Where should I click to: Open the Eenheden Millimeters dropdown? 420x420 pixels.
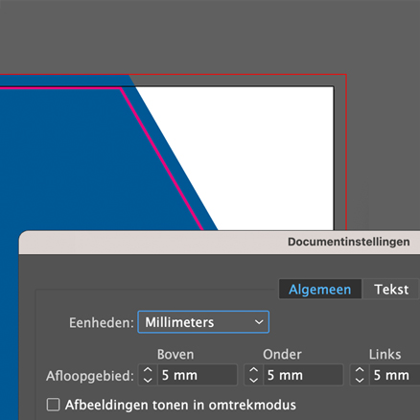pos(203,322)
